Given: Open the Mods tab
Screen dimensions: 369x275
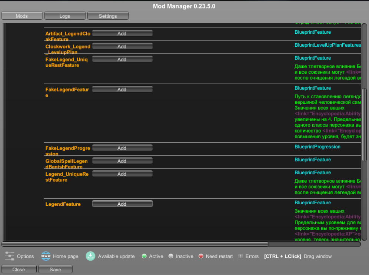Looking at the screenshot, I should (22, 16).
